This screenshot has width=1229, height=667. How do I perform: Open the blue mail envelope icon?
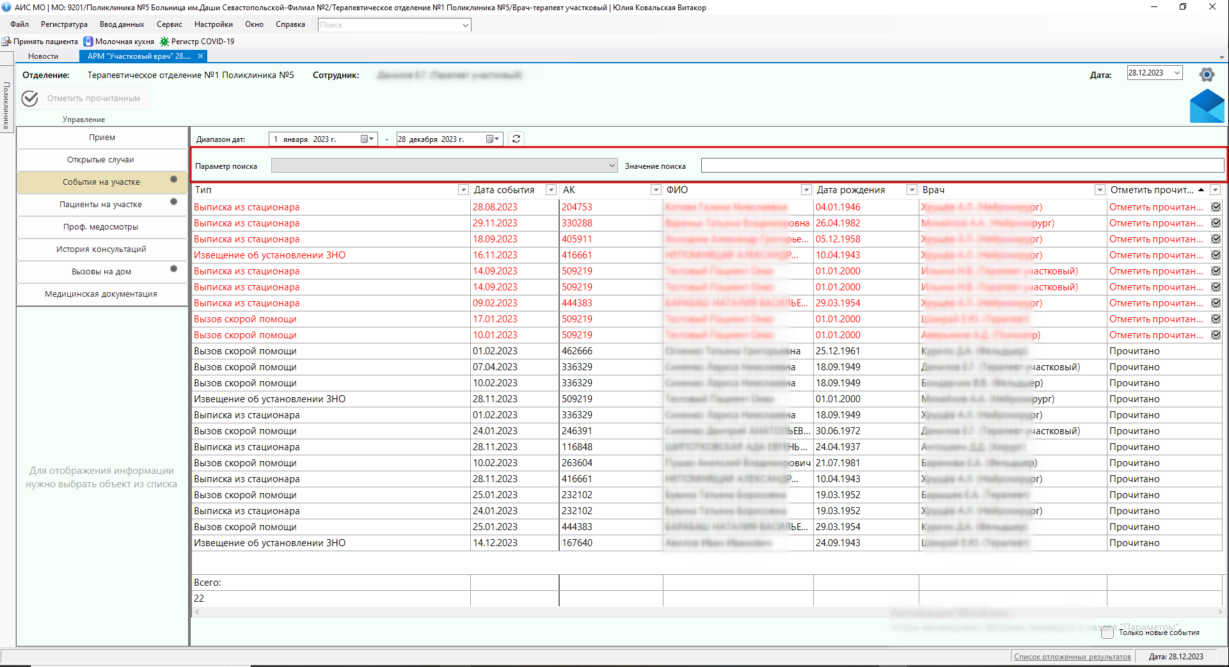coord(1207,106)
